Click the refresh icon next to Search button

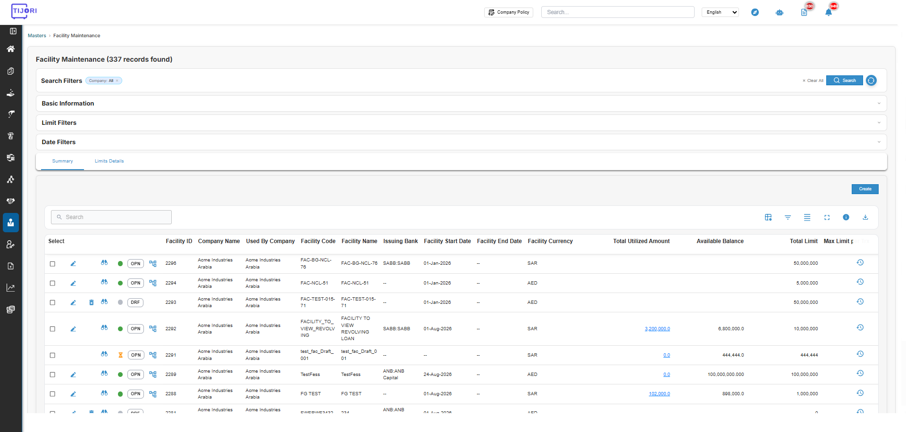[871, 81]
